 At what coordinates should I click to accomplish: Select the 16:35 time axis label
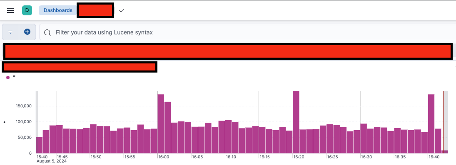click(400, 157)
